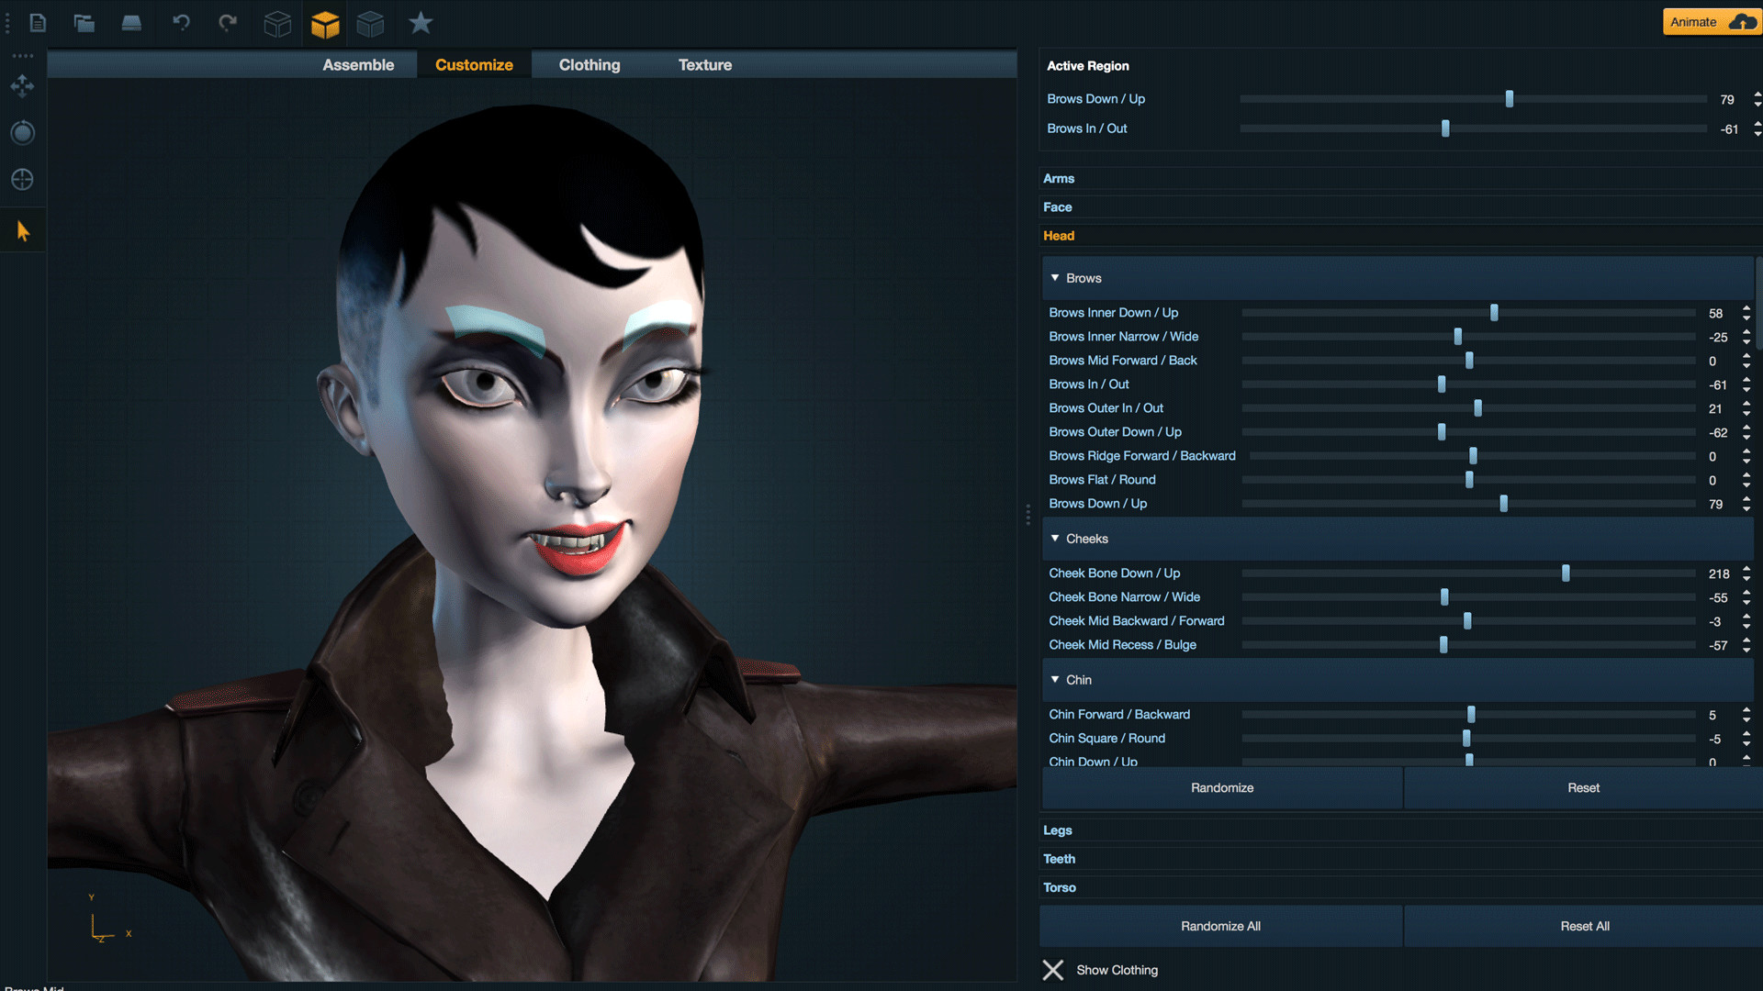Collapse the Chin section
The height and width of the screenshot is (991, 1763).
point(1054,679)
